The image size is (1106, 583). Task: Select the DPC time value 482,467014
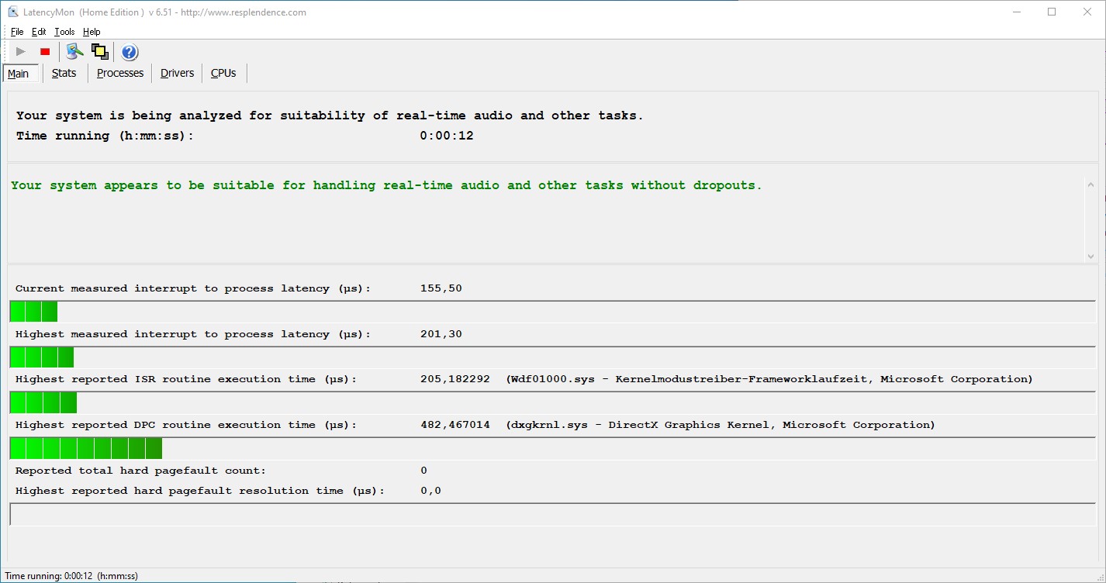(x=454, y=425)
